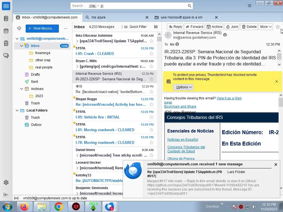This screenshot has height=212, width=283.
Task: Collapse the Inbox folder tree
Action: [22, 46]
